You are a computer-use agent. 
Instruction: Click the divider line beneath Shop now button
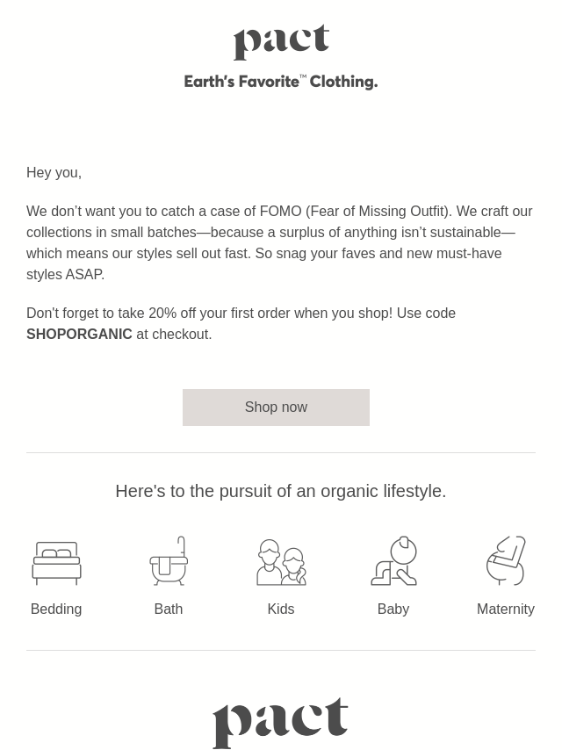281,452
